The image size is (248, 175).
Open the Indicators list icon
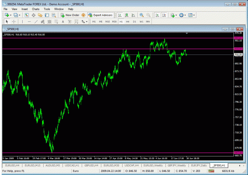click(173, 15)
